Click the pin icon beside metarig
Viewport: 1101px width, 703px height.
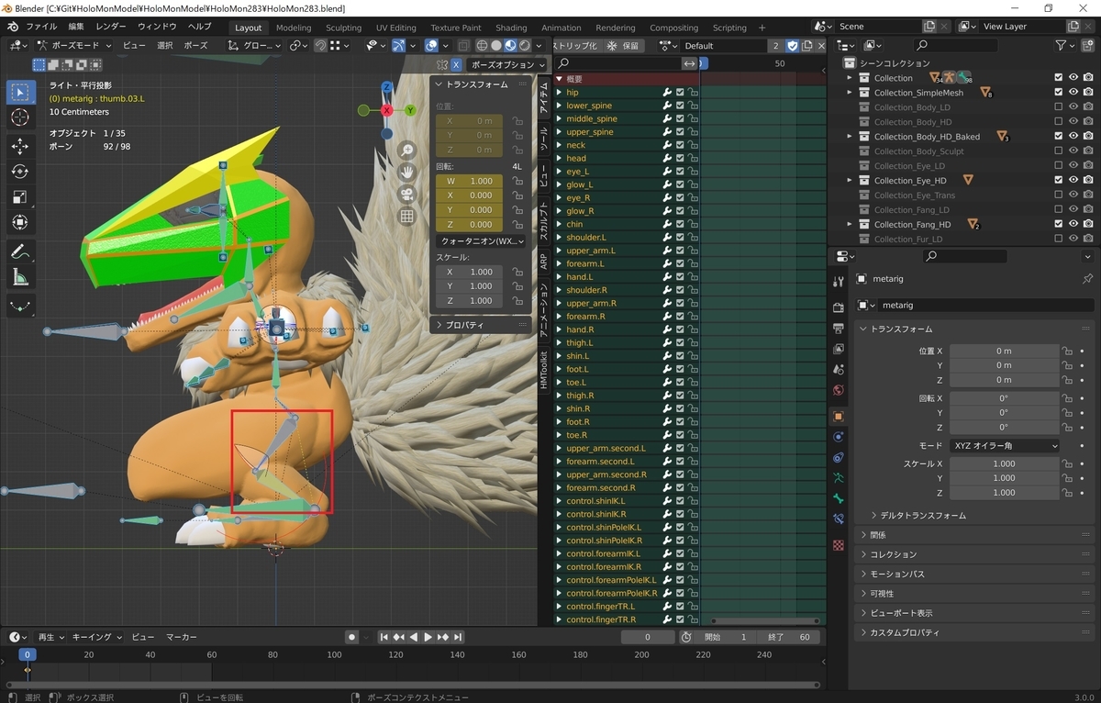1088,279
